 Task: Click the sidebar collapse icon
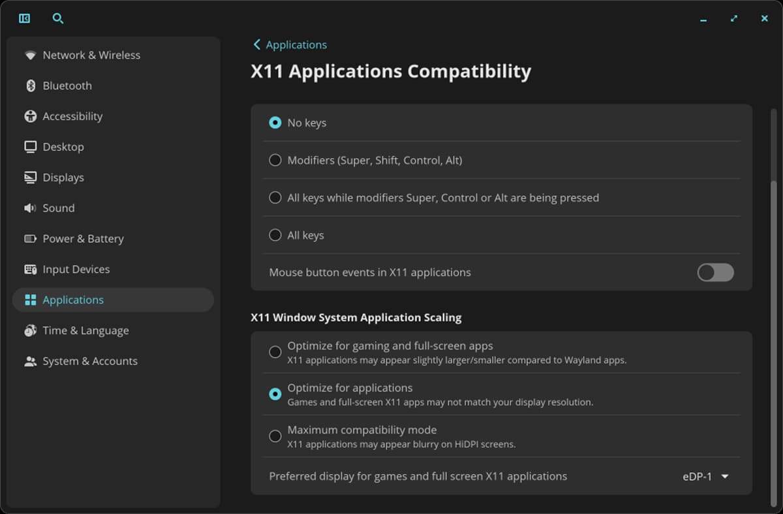pos(25,18)
